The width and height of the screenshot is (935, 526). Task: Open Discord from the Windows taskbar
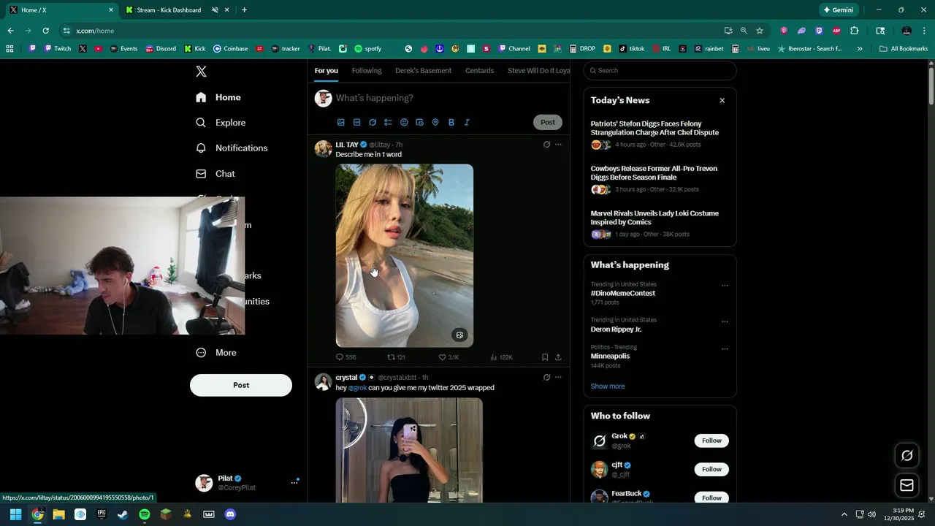click(231, 514)
